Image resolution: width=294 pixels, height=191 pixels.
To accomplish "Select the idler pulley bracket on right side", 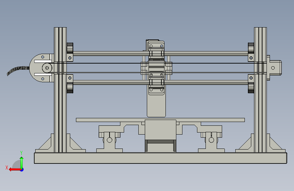I will tap(274, 68).
